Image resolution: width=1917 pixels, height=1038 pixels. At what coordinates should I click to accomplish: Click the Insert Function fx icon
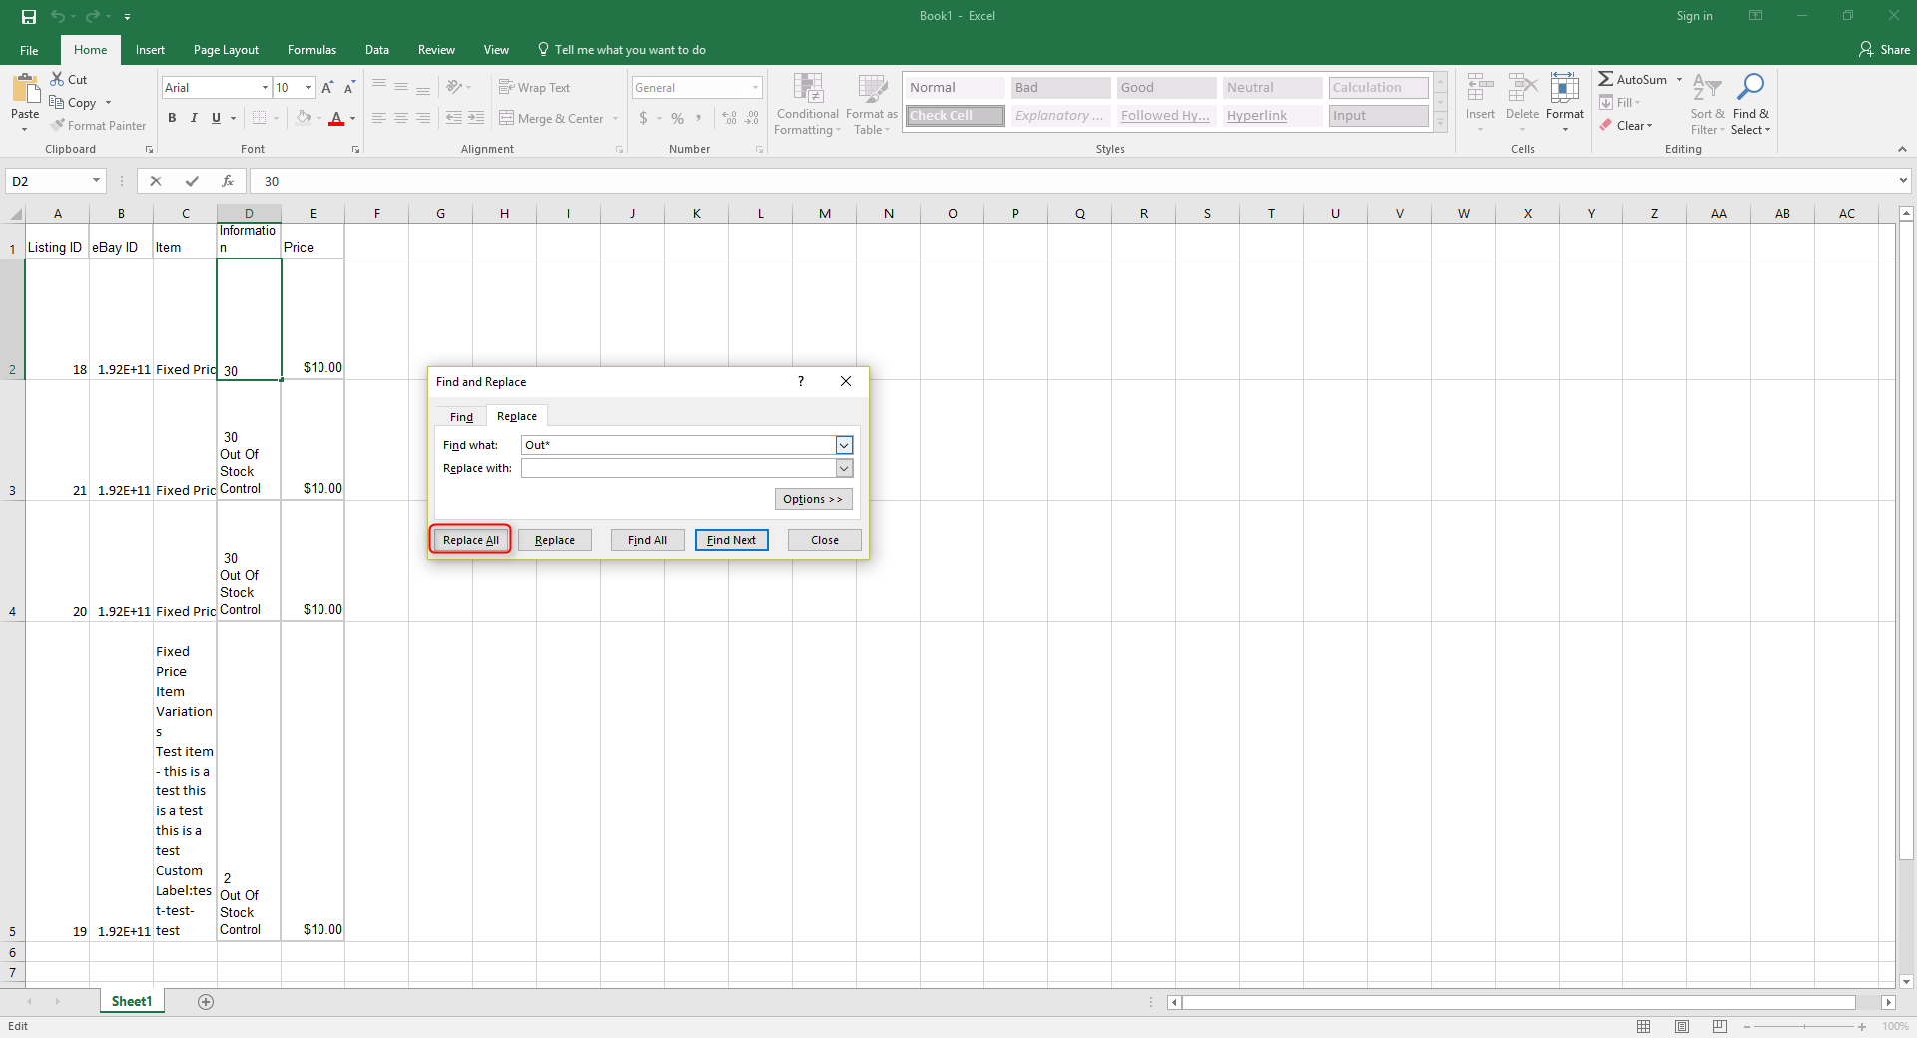coord(228,181)
